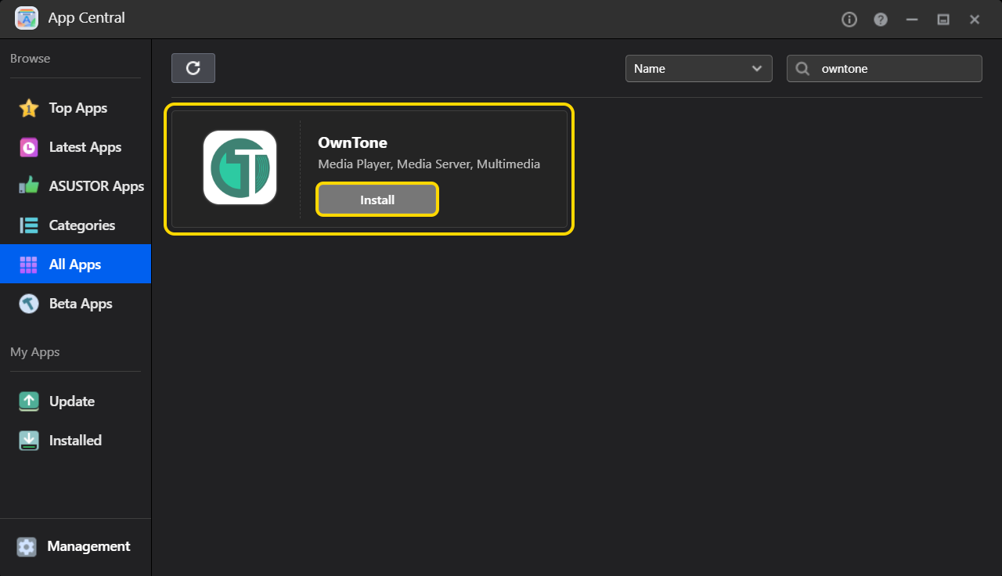Click the search field containing owntone

(x=885, y=68)
